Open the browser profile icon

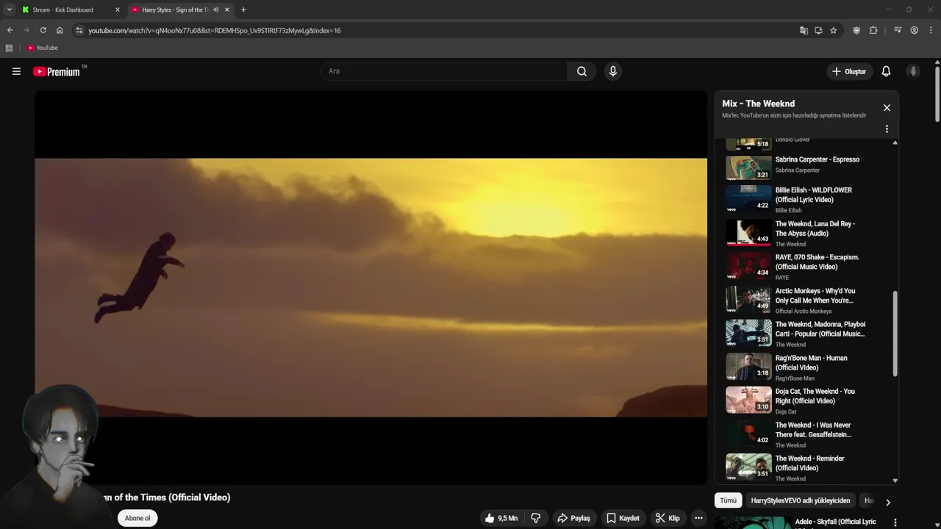point(914,30)
